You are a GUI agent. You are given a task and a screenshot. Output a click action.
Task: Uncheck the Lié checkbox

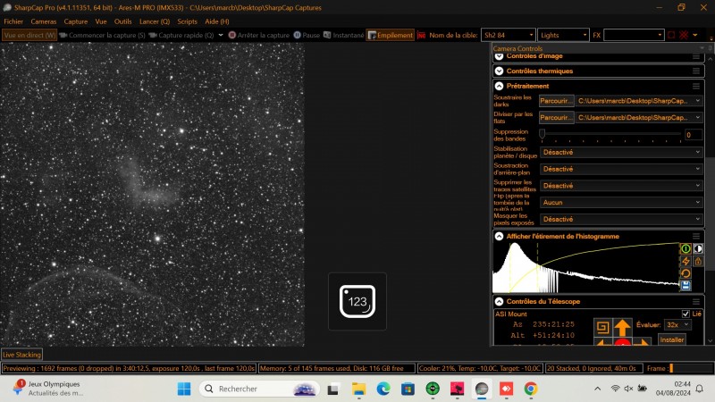(x=686, y=314)
